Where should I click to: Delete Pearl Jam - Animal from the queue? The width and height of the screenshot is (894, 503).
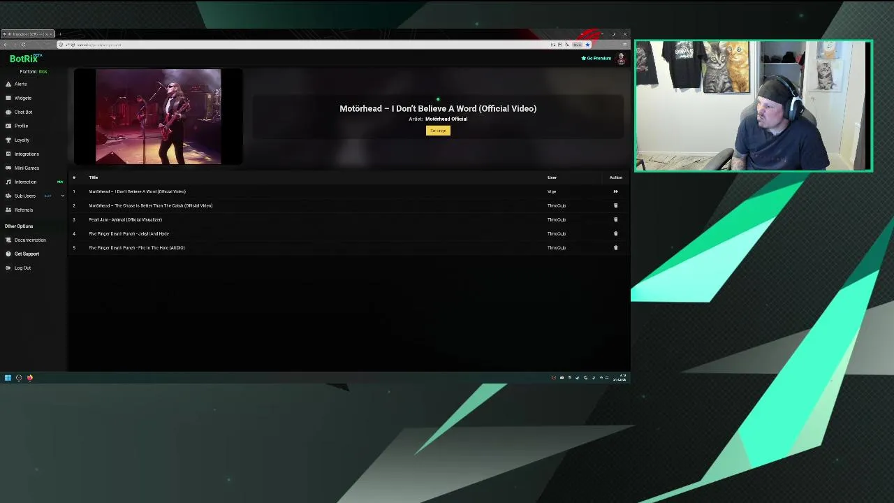615,219
